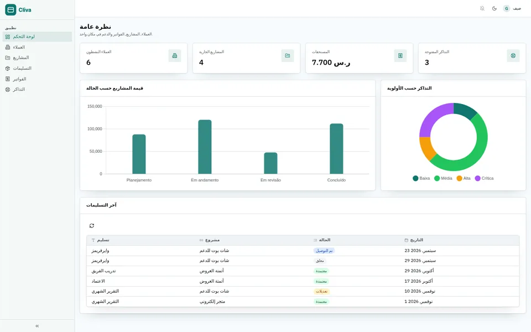Open the G user avatar menu
531x332 pixels.
point(506,8)
